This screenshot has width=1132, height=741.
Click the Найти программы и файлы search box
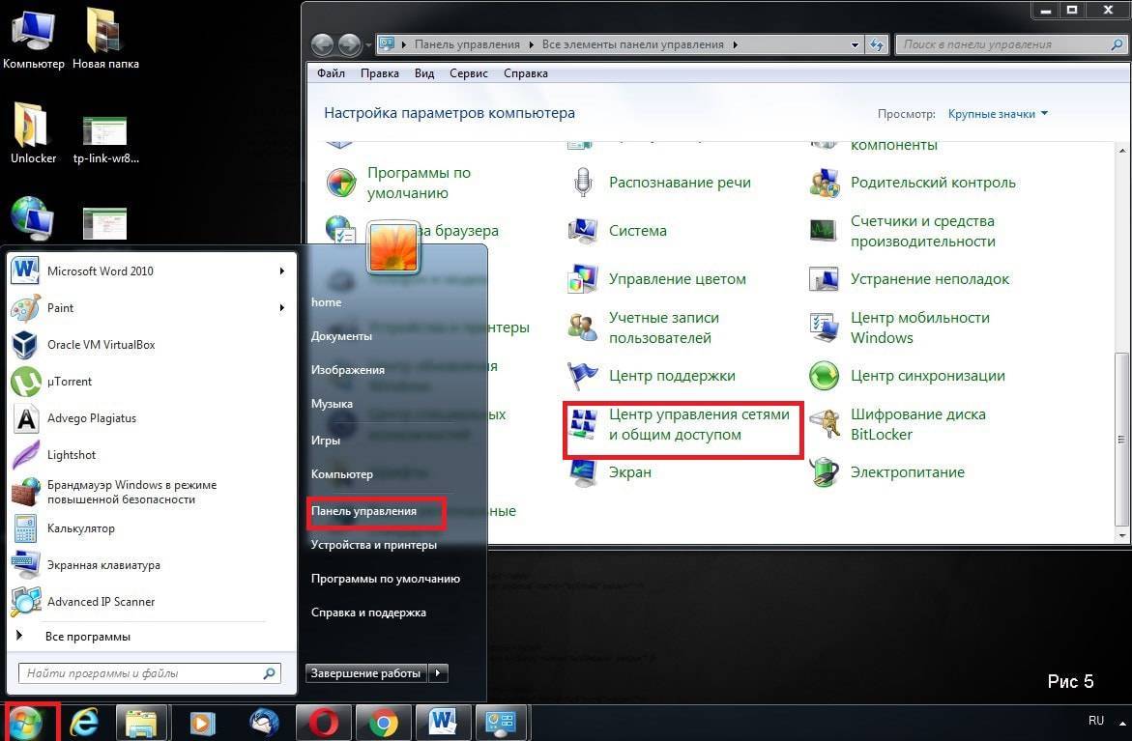[x=140, y=673]
